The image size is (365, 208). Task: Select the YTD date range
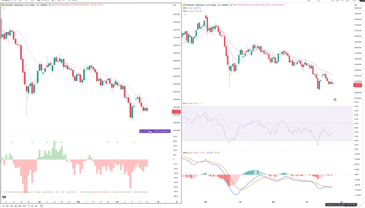coord(24,206)
